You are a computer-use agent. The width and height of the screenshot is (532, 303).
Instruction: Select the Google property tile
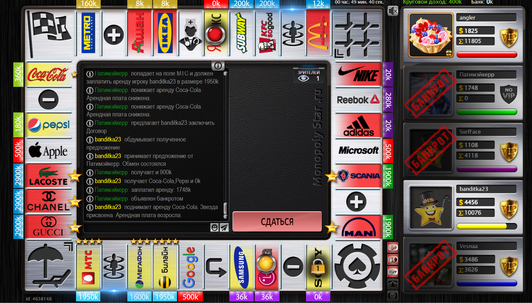[x=190, y=267]
